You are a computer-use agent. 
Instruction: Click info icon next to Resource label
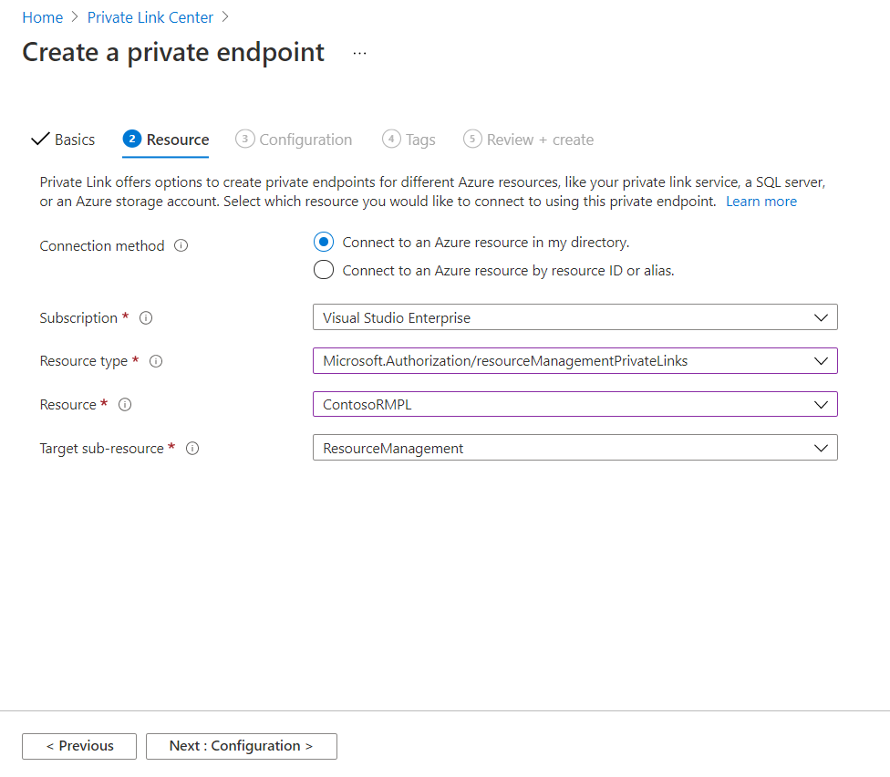click(x=125, y=405)
